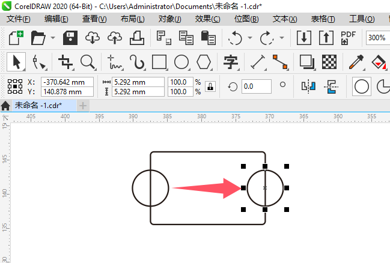Select the Freehand curve tool
This screenshot has width=390, height=263.
pyautogui.click(x=115, y=62)
